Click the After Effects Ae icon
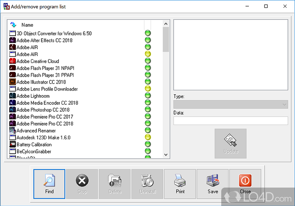The height and width of the screenshot is (206, 295). pyautogui.click(x=13, y=40)
